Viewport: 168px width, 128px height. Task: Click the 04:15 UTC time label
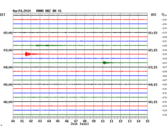[x=153, y=85]
